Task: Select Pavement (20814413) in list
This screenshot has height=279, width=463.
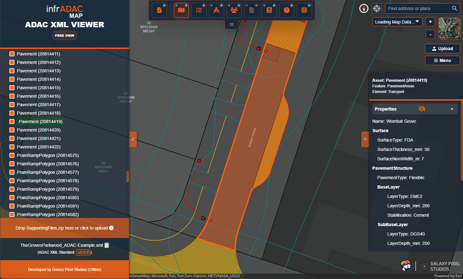Action: click(x=39, y=71)
